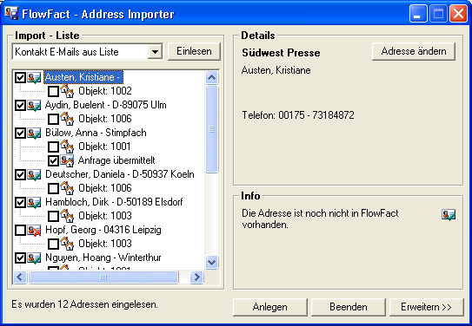The width and height of the screenshot is (472, 326).
Task: Enable the Hopf, Georg checkbox
Action: 20,231
